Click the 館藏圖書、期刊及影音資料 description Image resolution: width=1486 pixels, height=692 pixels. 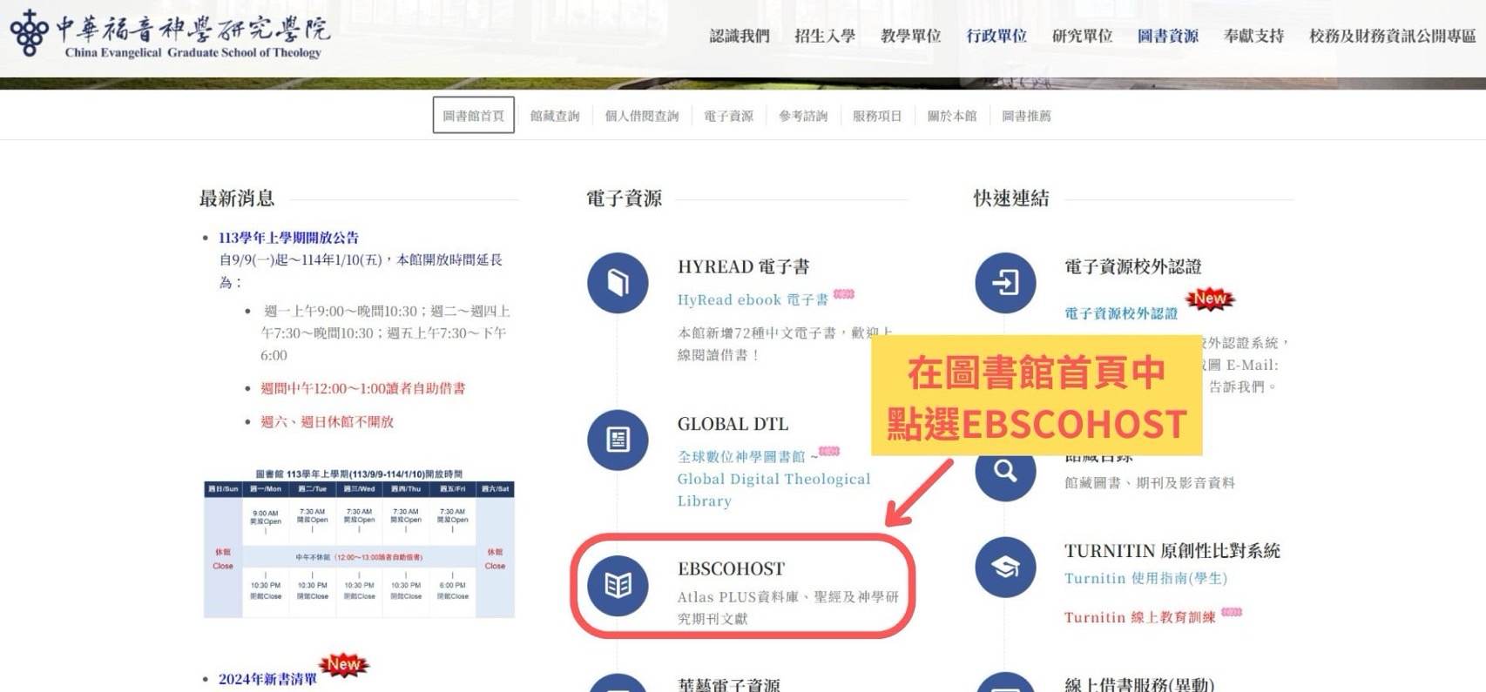point(1149,482)
